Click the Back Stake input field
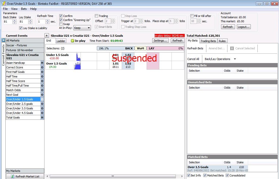This screenshot has width=279, height=179. tap(8, 22)
